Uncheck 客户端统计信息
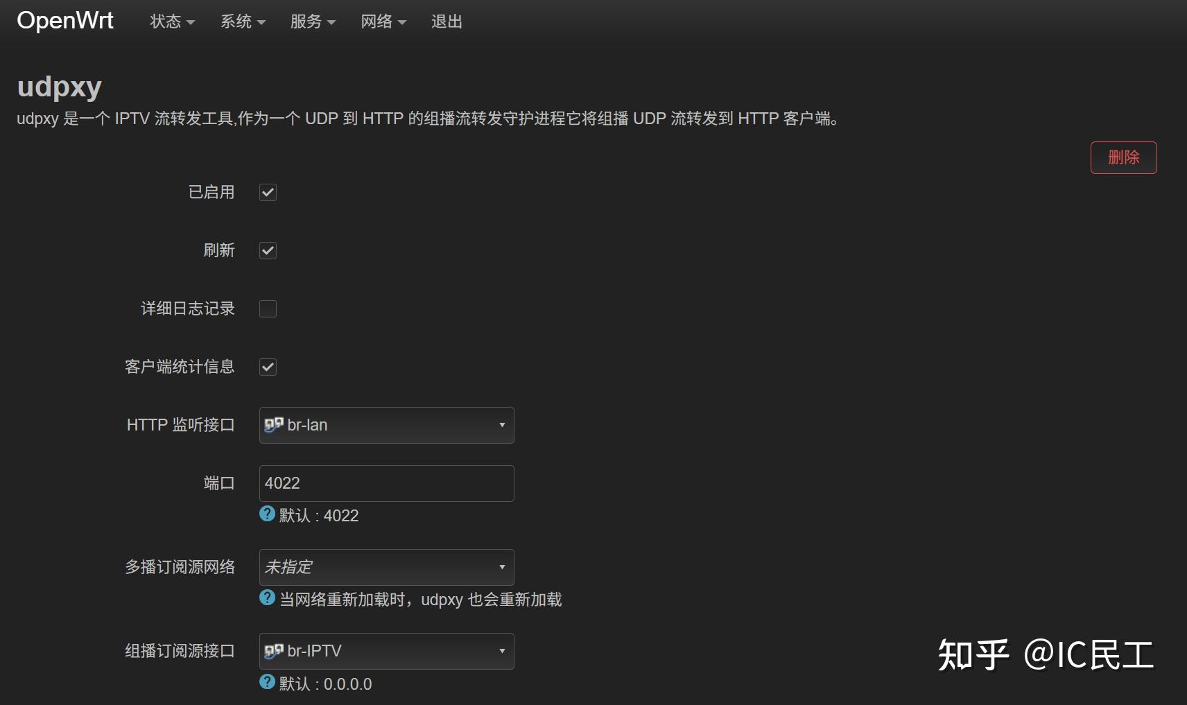The image size is (1187, 705). [x=268, y=367]
